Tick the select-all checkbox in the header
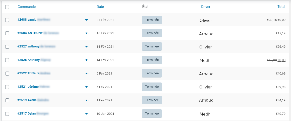Image resolution: width=291 pixels, height=121 pixels. [7, 7]
